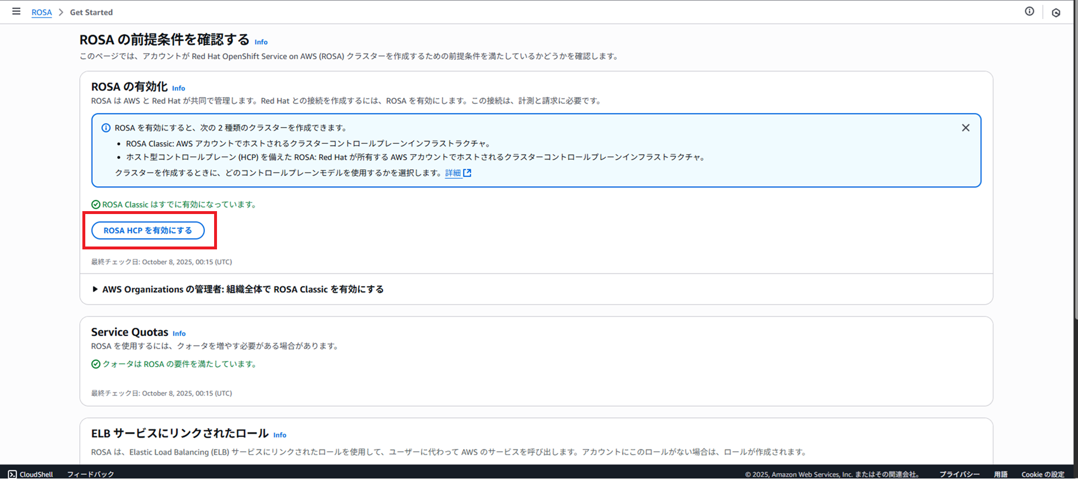Screen dimensions: 1078x482
Task: Click the 詳細 learn more link
Action: pyautogui.click(x=453, y=173)
